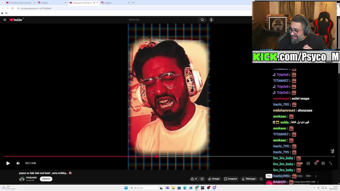Open the Windows Start menu
The height and width of the screenshot is (191, 340).
[126, 188]
